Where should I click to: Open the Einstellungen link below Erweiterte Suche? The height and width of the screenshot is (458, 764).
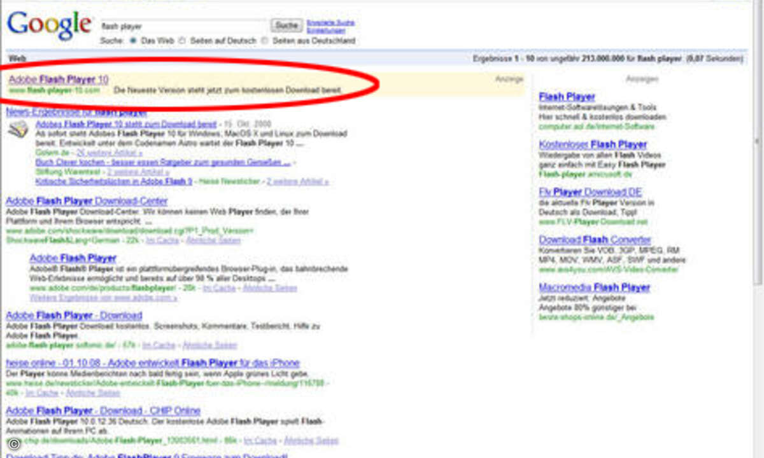pos(326,30)
